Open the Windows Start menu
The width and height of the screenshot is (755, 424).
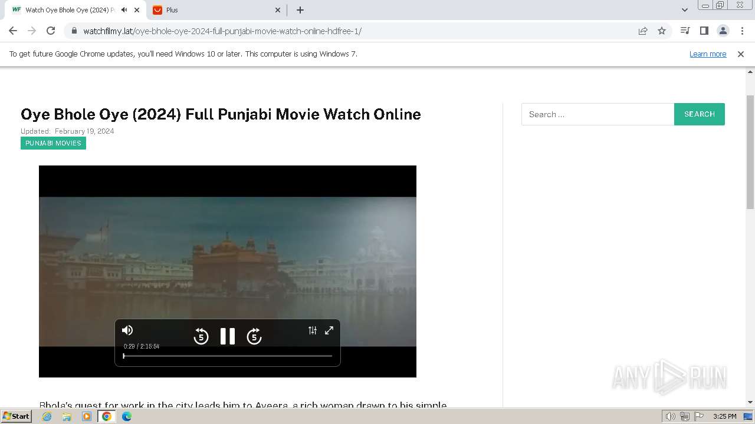pyautogui.click(x=16, y=416)
